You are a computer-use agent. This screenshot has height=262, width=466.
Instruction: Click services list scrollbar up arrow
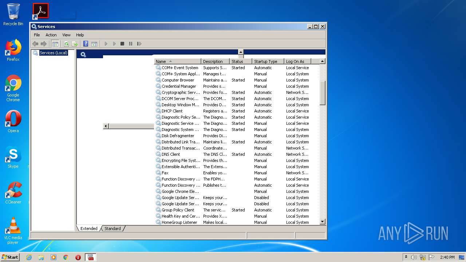coord(322,61)
